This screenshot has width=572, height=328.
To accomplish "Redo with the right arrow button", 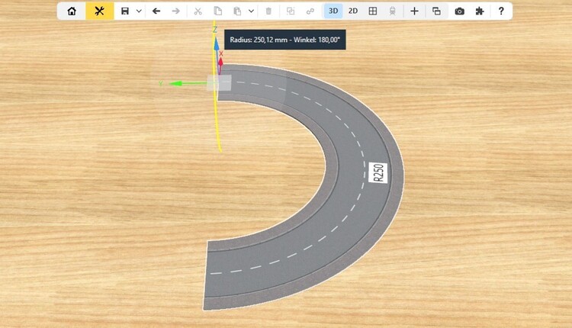I will point(176,11).
